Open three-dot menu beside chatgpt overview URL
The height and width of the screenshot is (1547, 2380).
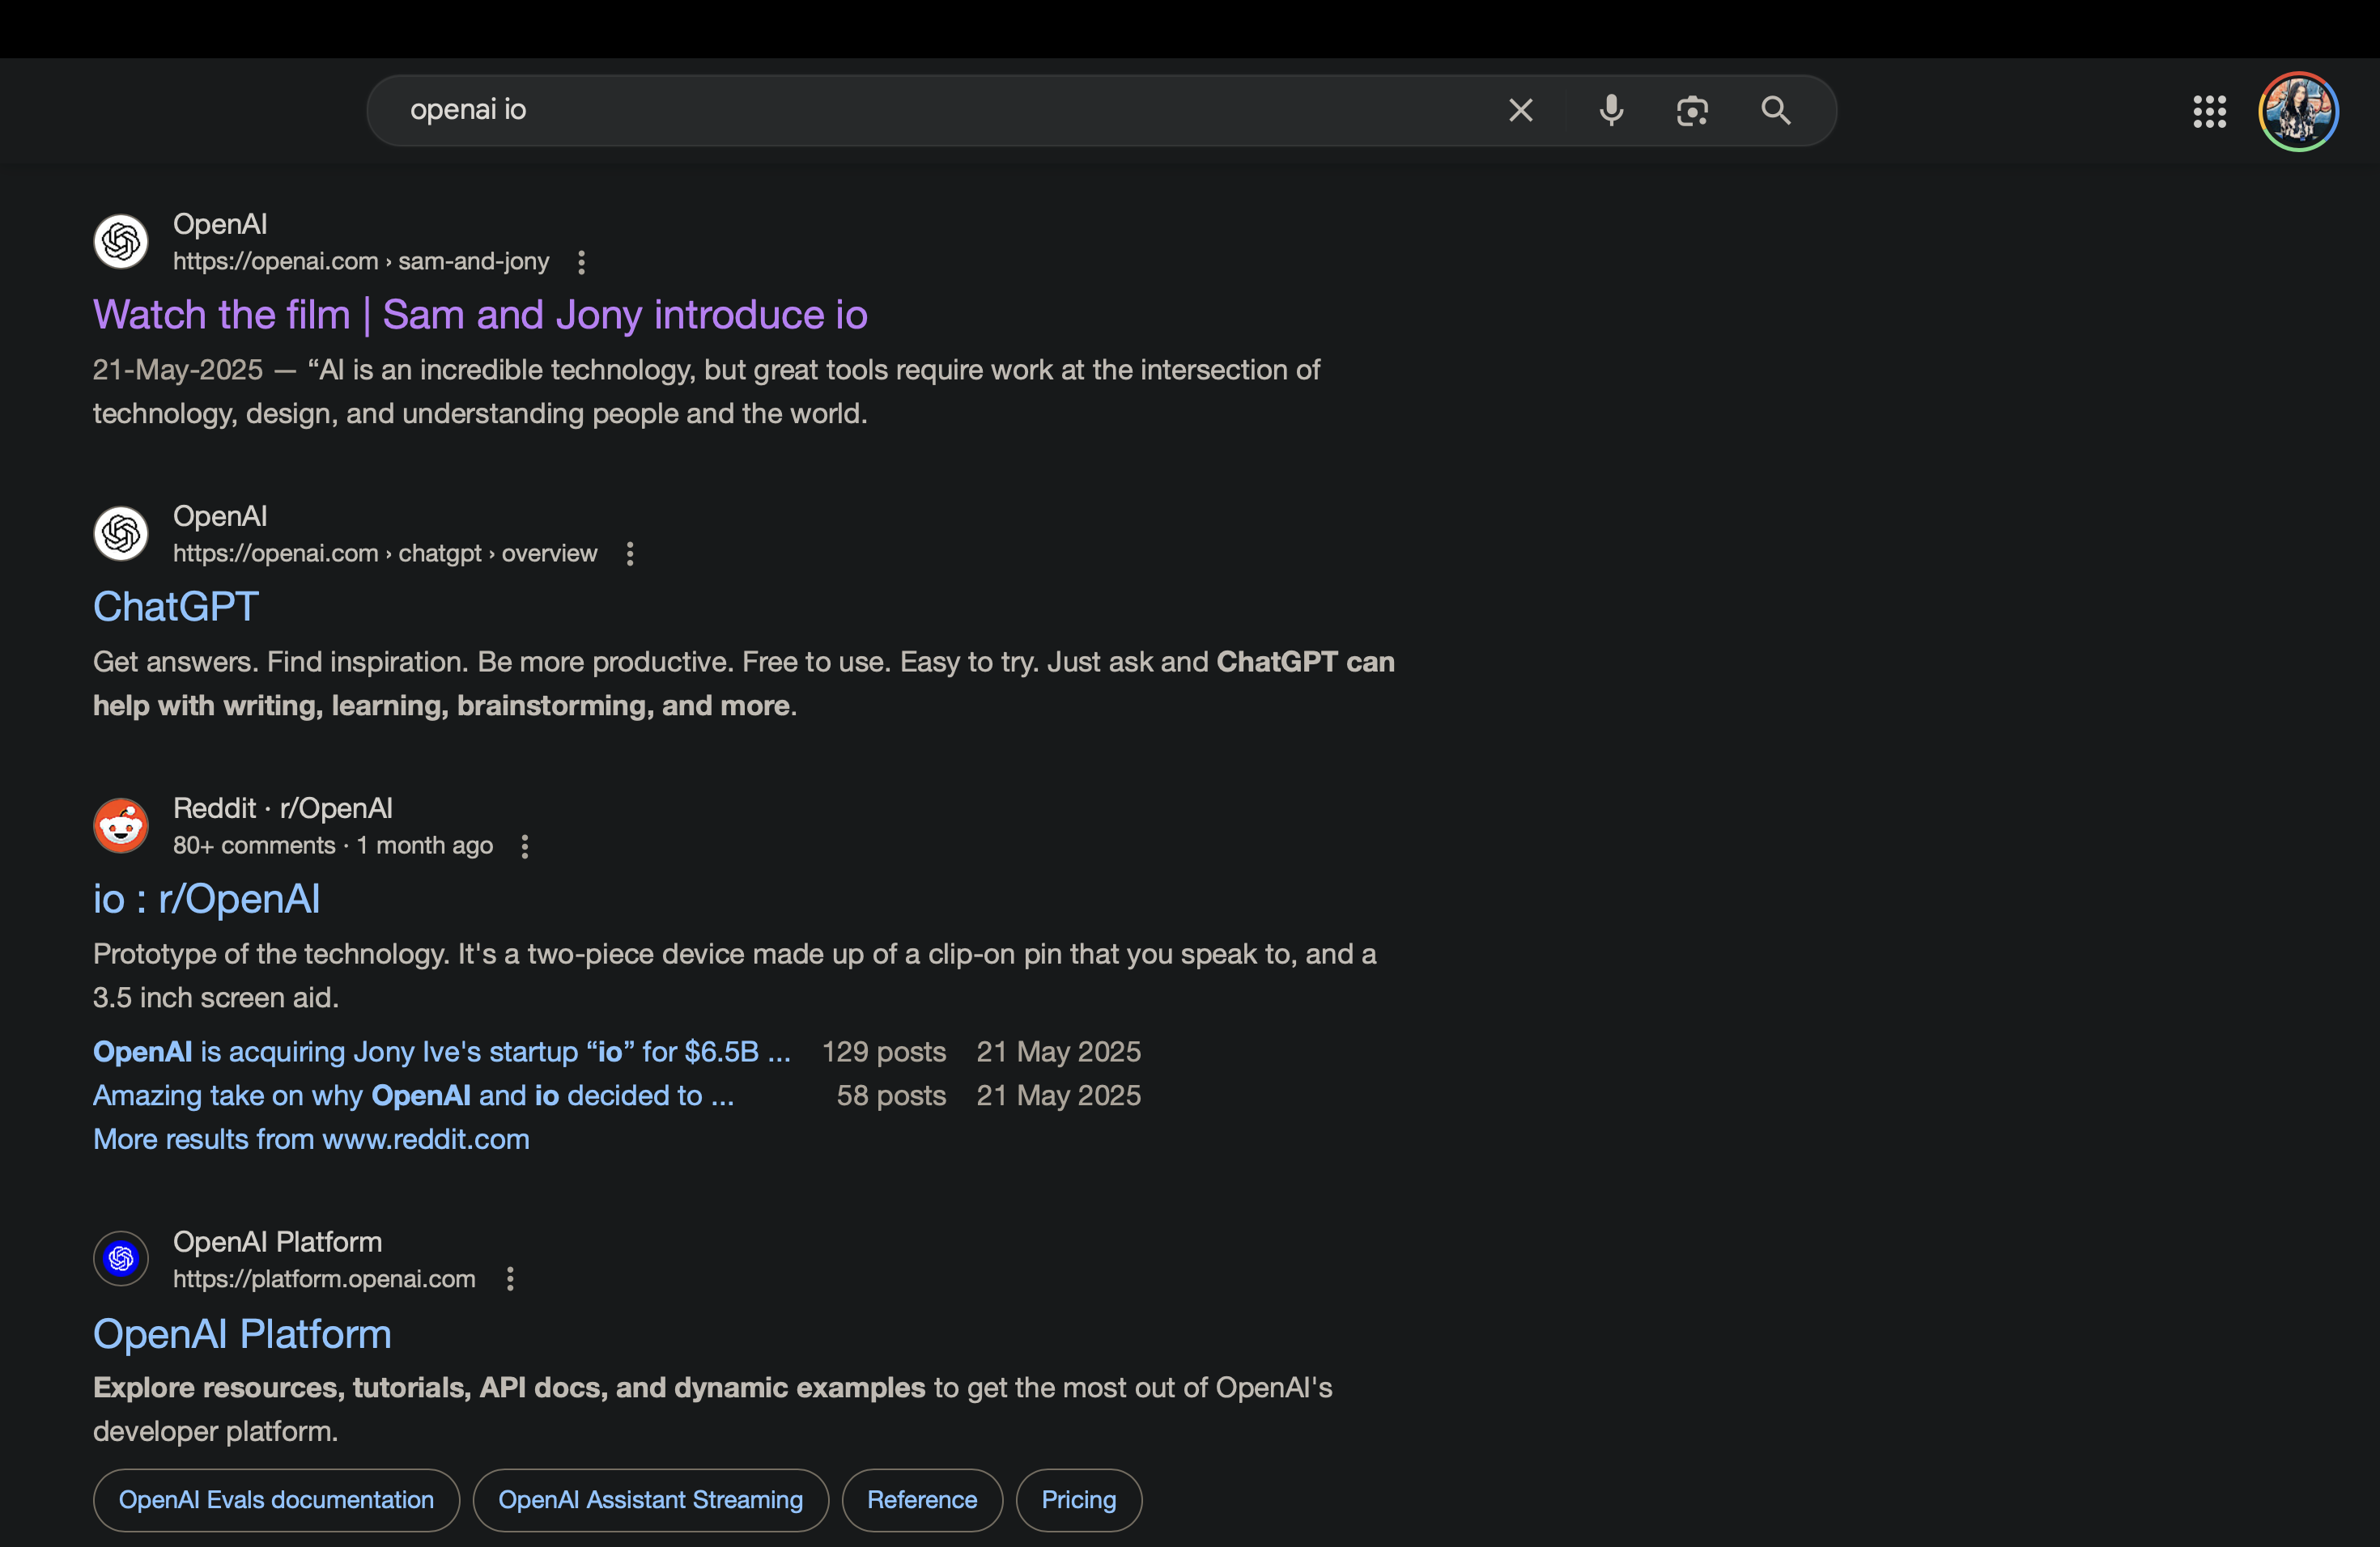[x=630, y=553]
